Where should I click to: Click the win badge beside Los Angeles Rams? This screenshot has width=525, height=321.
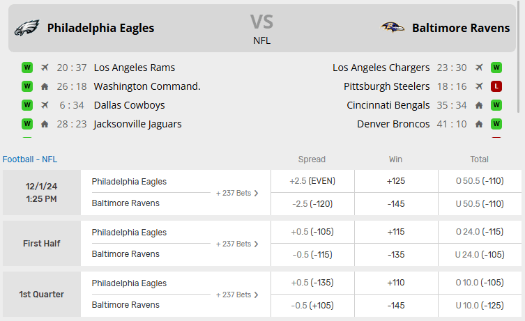tap(27, 68)
